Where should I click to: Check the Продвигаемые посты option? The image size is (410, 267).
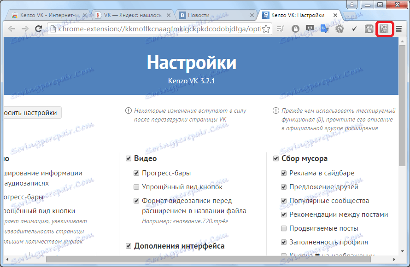284,228
